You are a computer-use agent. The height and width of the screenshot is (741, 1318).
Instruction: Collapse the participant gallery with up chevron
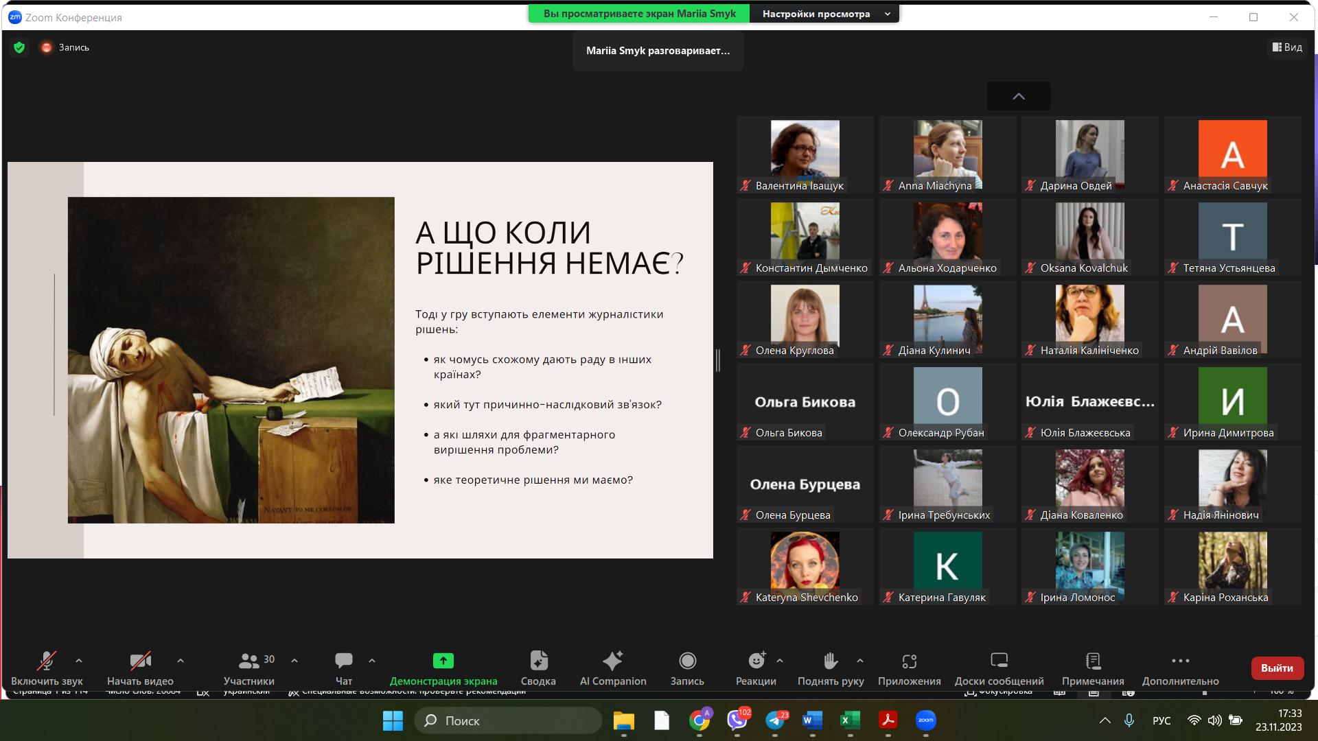[1019, 97]
